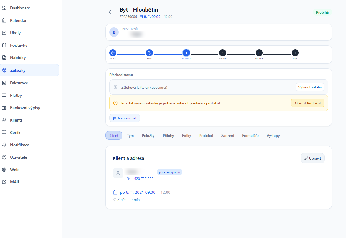The width and height of the screenshot is (346, 238).
Task: Click the Platby credit card icon
Action: (x=4, y=96)
